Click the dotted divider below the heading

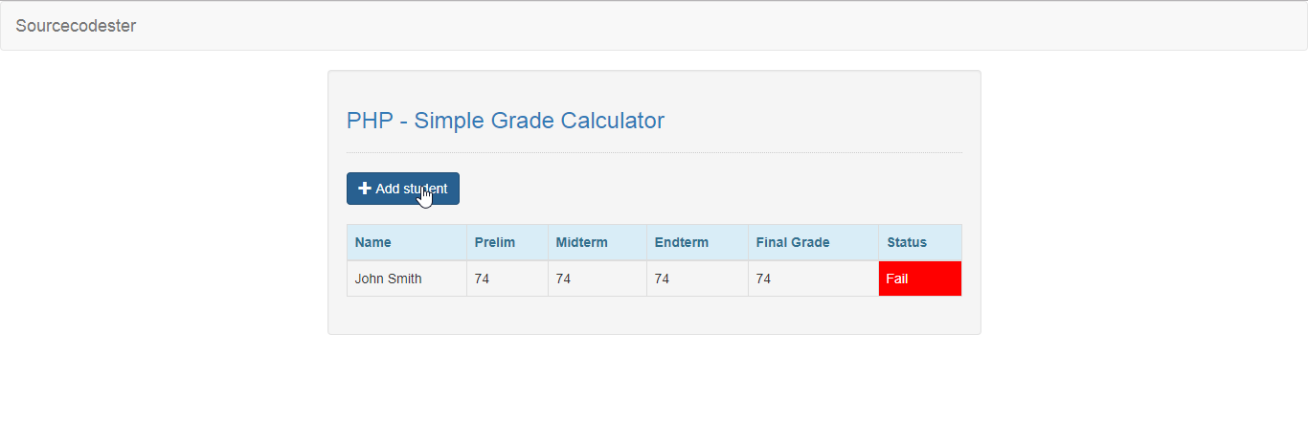pyautogui.click(x=654, y=152)
